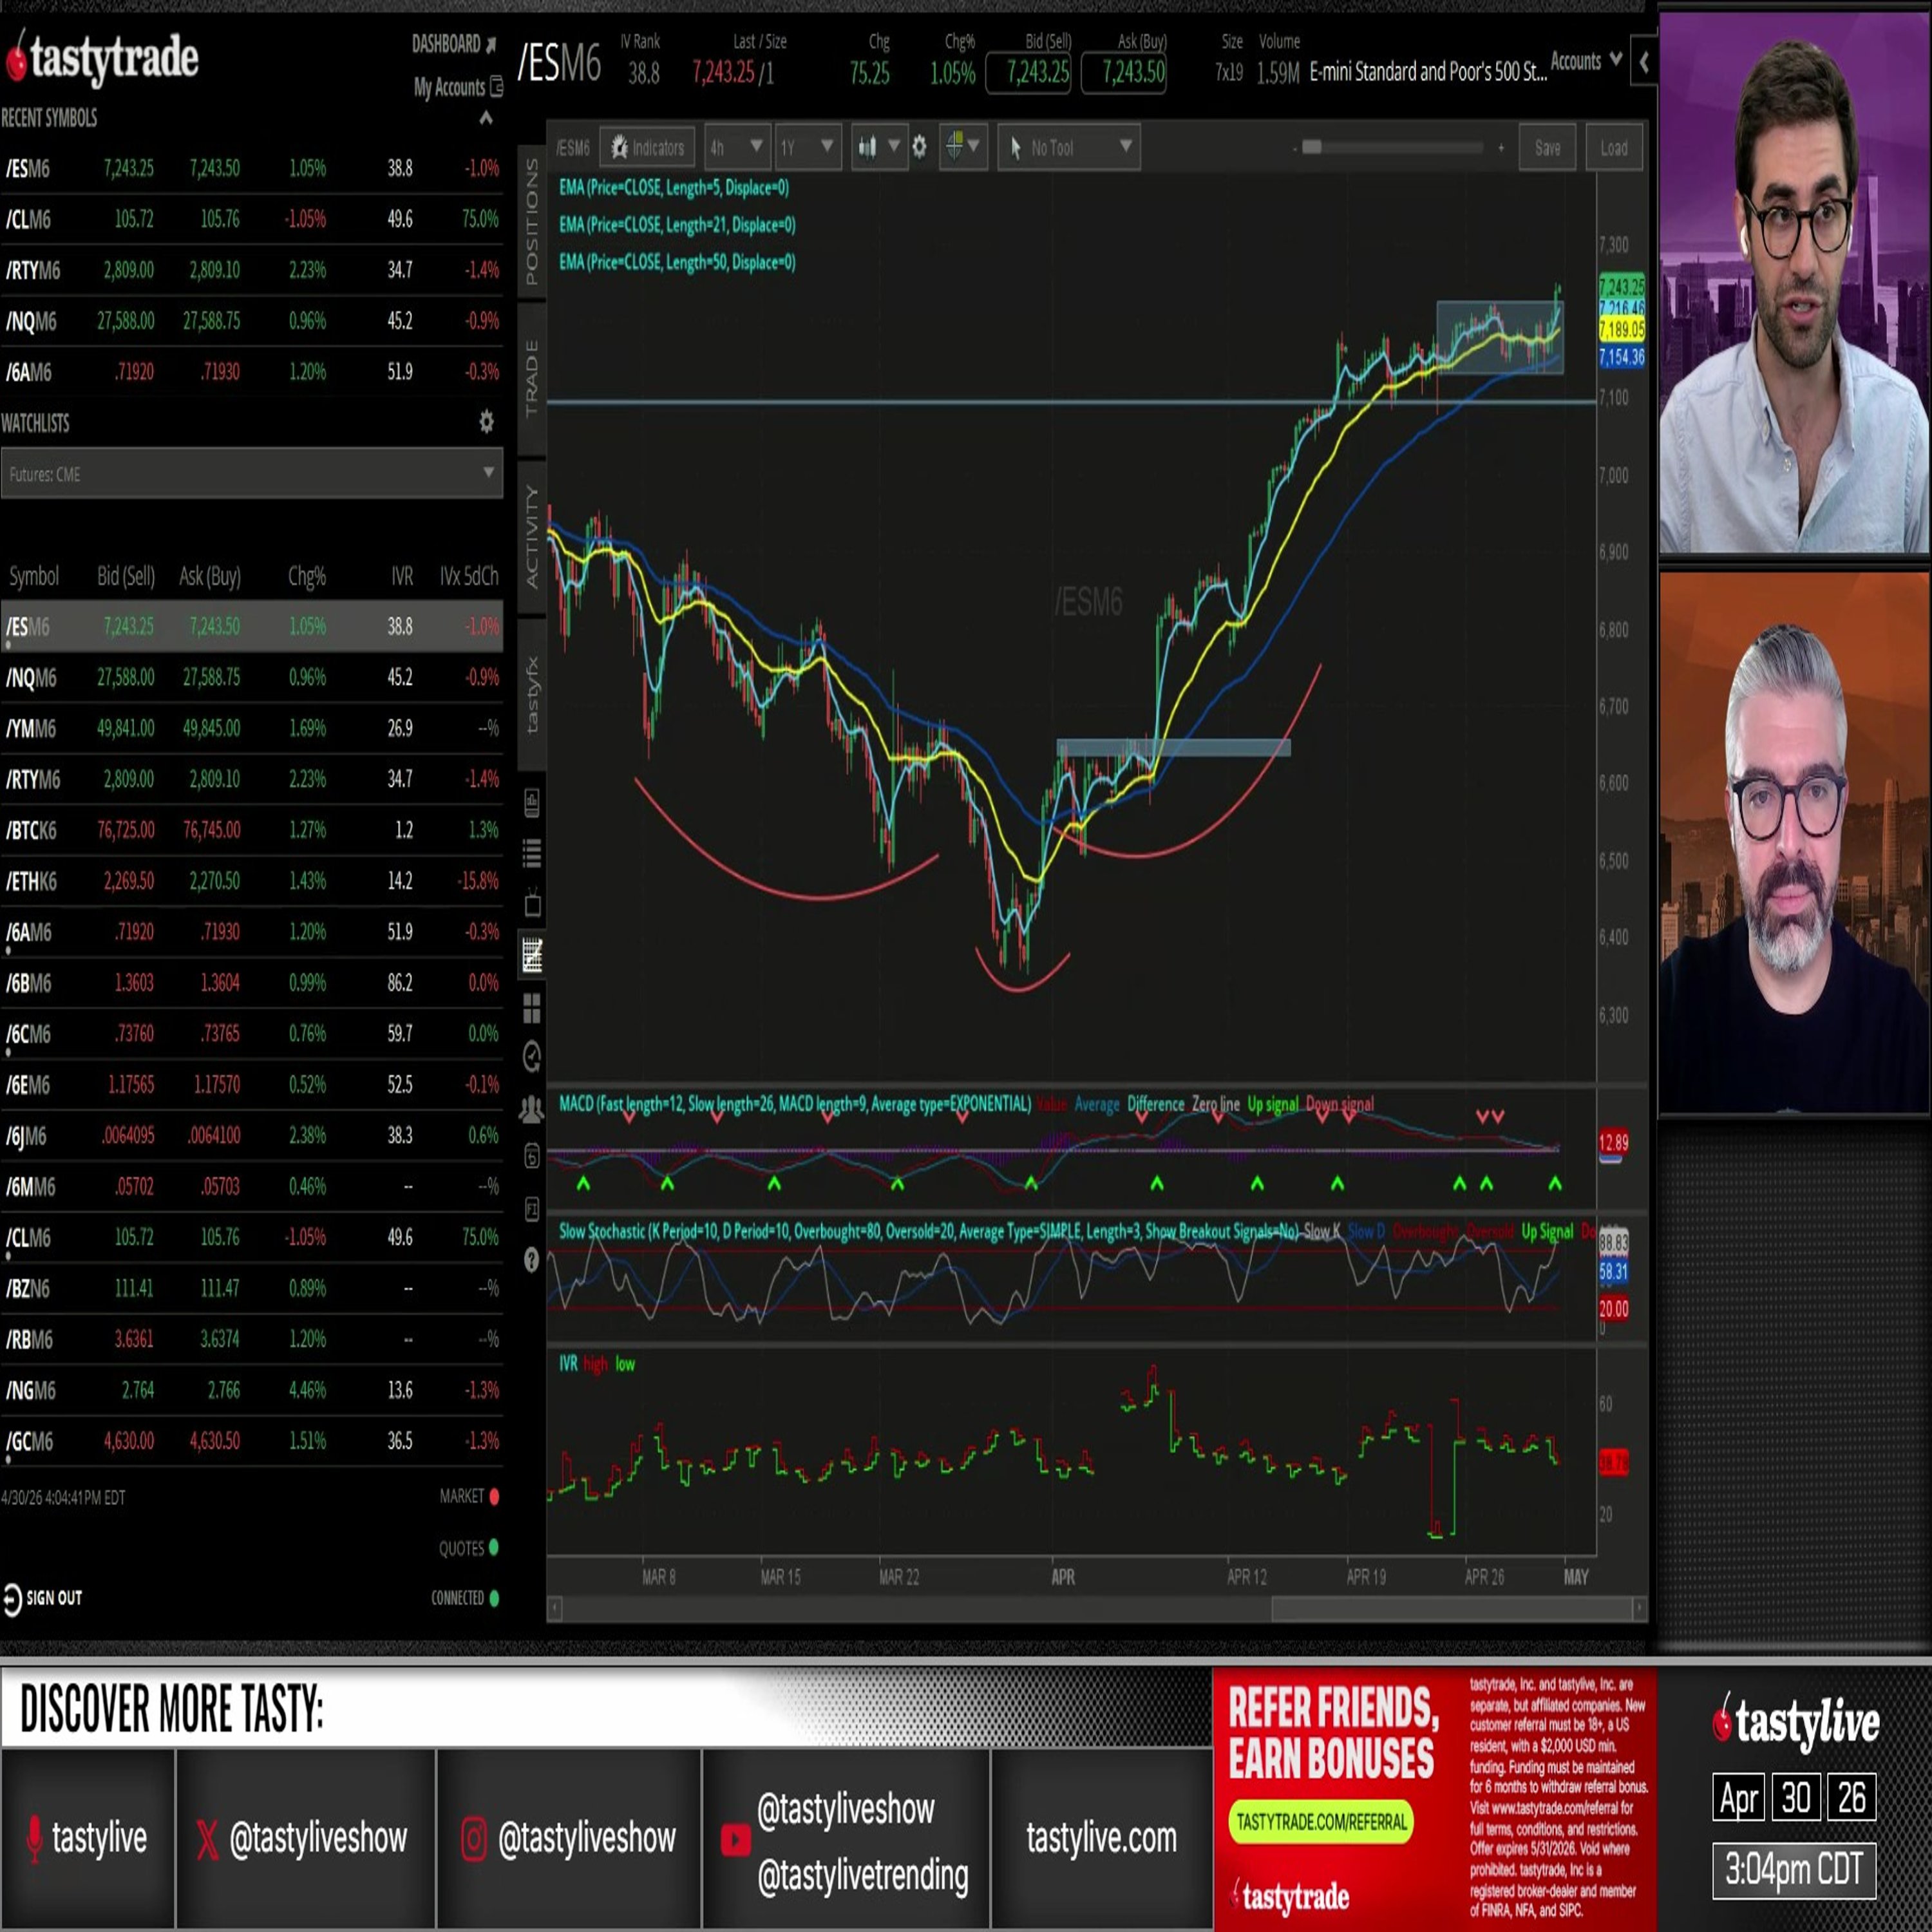Open the help question mark icon

(x=532, y=1260)
